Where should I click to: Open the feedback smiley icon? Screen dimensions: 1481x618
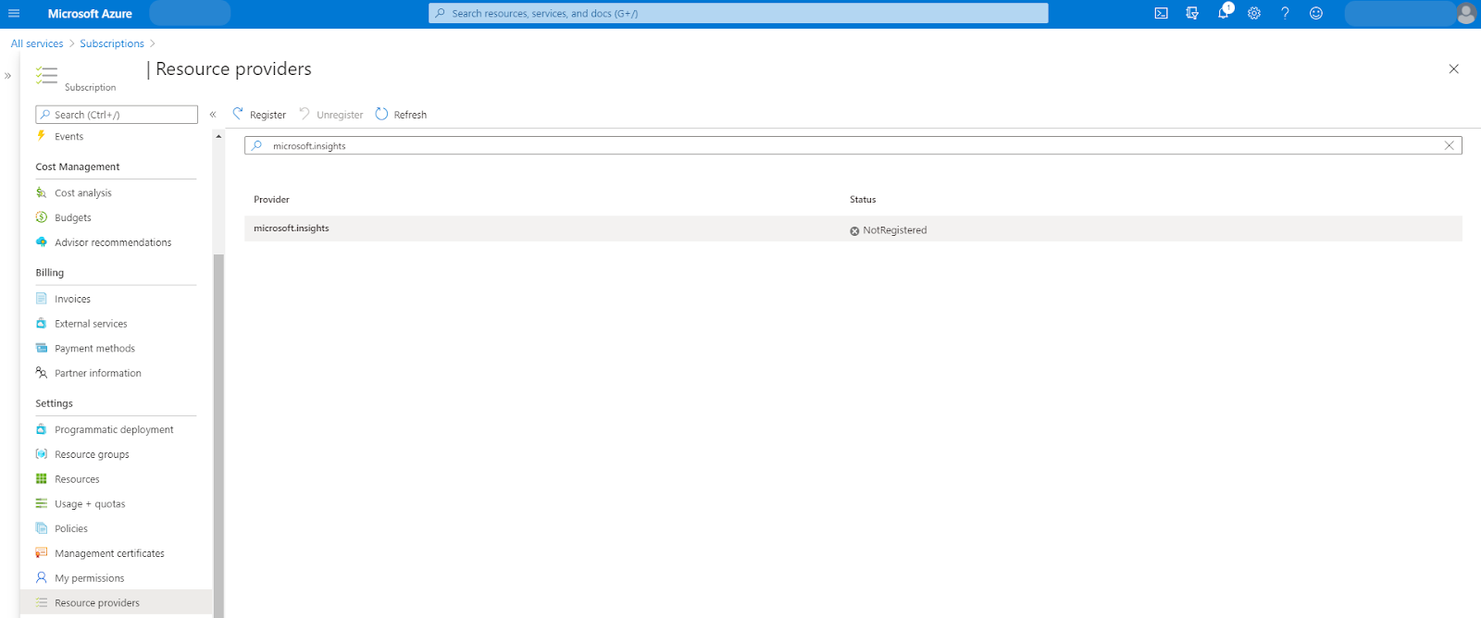pyautogui.click(x=1316, y=13)
